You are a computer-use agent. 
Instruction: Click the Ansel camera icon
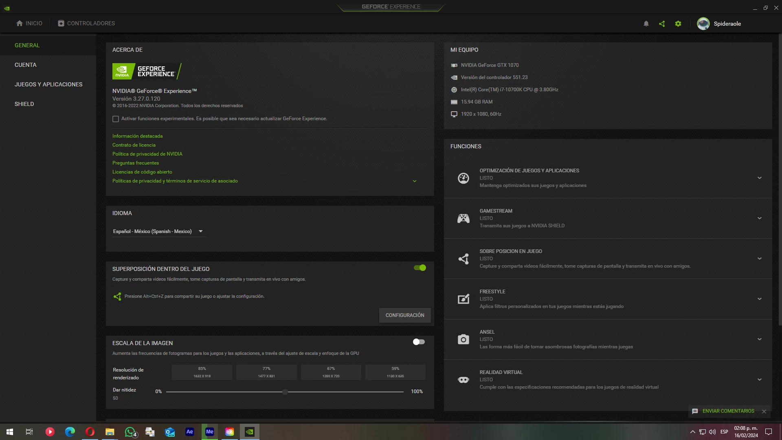(463, 339)
